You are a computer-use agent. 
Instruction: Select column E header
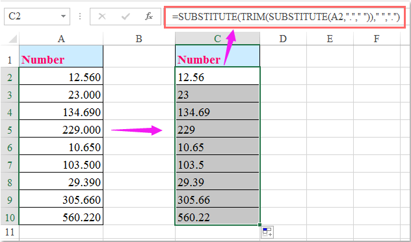point(330,39)
